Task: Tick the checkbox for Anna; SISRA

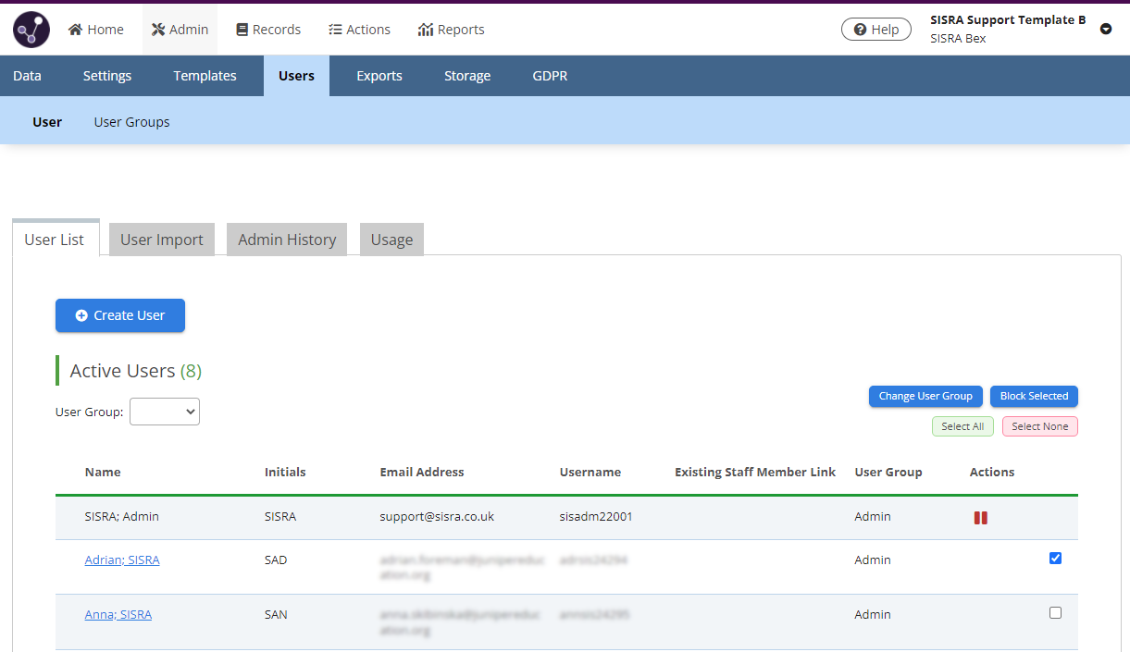Action: (x=1055, y=612)
